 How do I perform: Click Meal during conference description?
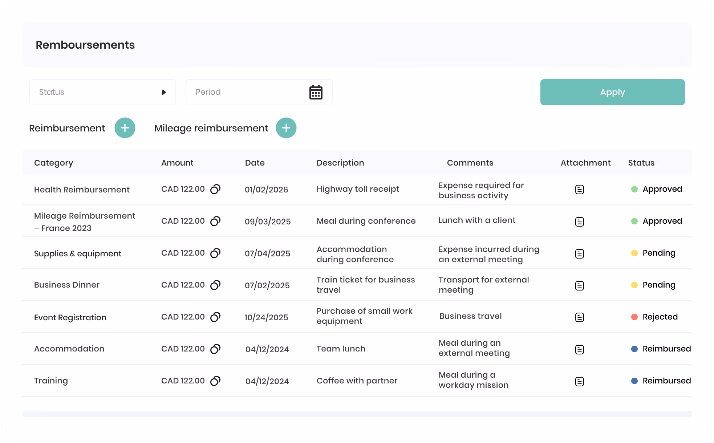(x=366, y=221)
